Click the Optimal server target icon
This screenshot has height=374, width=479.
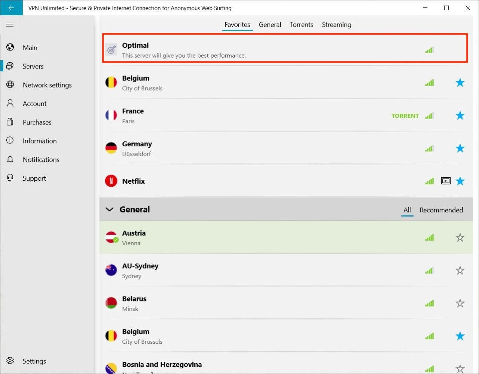coord(111,50)
